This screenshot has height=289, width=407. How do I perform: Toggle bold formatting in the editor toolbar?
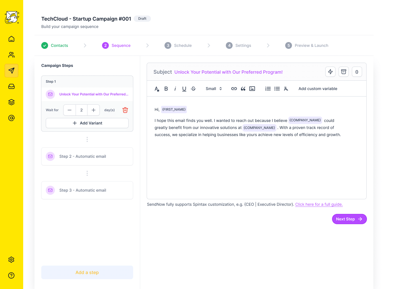[x=166, y=89]
